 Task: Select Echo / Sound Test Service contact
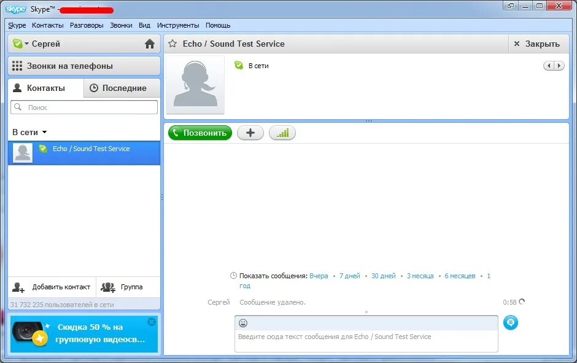pyautogui.click(x=84, y=153)
